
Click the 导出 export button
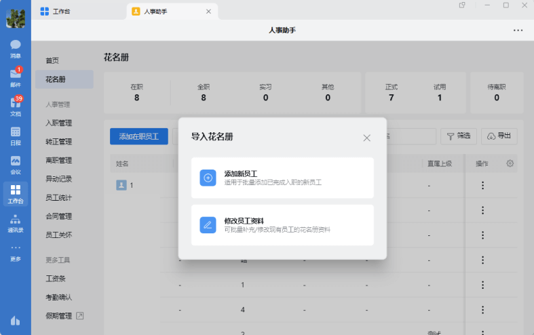[499, 136]
